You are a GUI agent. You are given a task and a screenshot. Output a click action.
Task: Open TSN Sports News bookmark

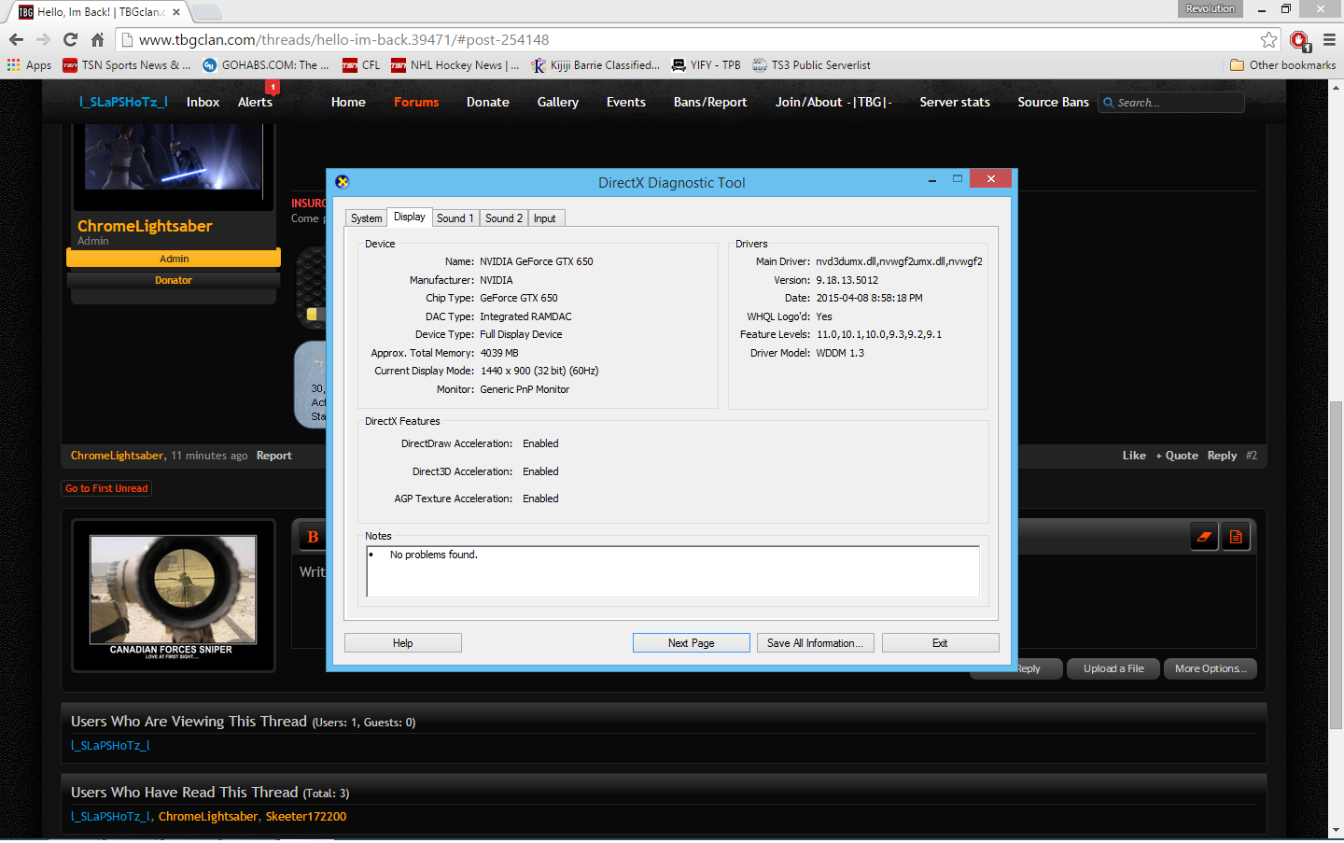coord(126,65)
